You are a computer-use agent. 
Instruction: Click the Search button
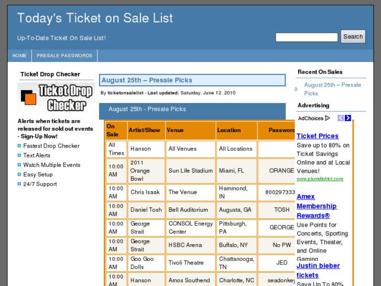(353, 37)
